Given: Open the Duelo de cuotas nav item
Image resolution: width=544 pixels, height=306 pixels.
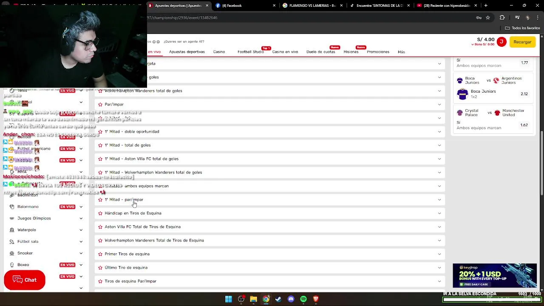Looking at the screenshot, I should [321, 52].
